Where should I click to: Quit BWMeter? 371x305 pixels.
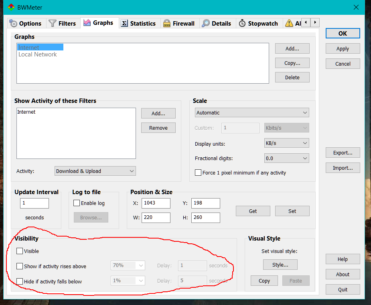343,289
